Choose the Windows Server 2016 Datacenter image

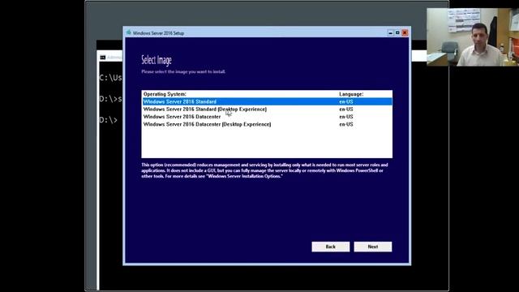pos(267,117)
